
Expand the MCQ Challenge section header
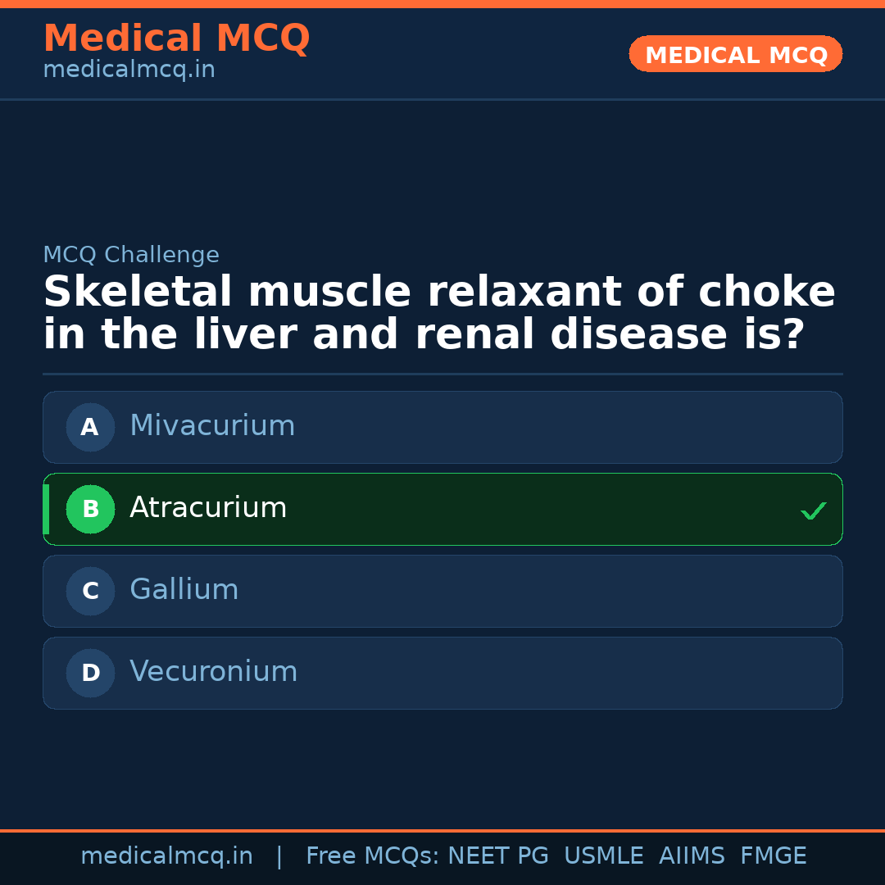(131, 255)
